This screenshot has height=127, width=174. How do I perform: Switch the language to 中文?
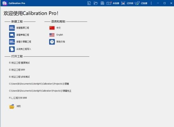point(55,28)
